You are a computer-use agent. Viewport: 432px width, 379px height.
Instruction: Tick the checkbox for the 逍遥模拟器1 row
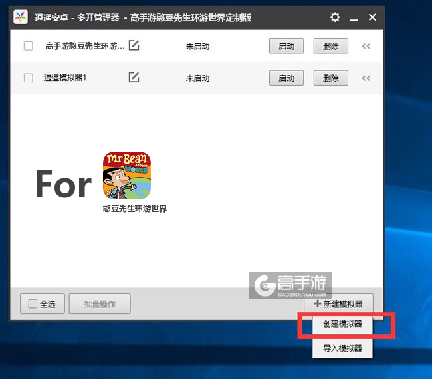(x=29, y=78)
